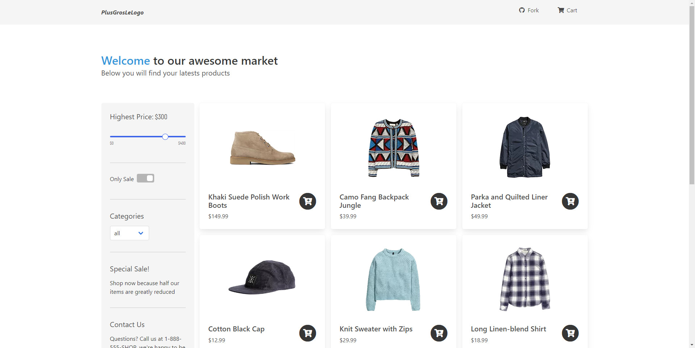Screen dimensions: 695x348
Task: Open the Cotton Black Cap product card
Action: (262, 278)
